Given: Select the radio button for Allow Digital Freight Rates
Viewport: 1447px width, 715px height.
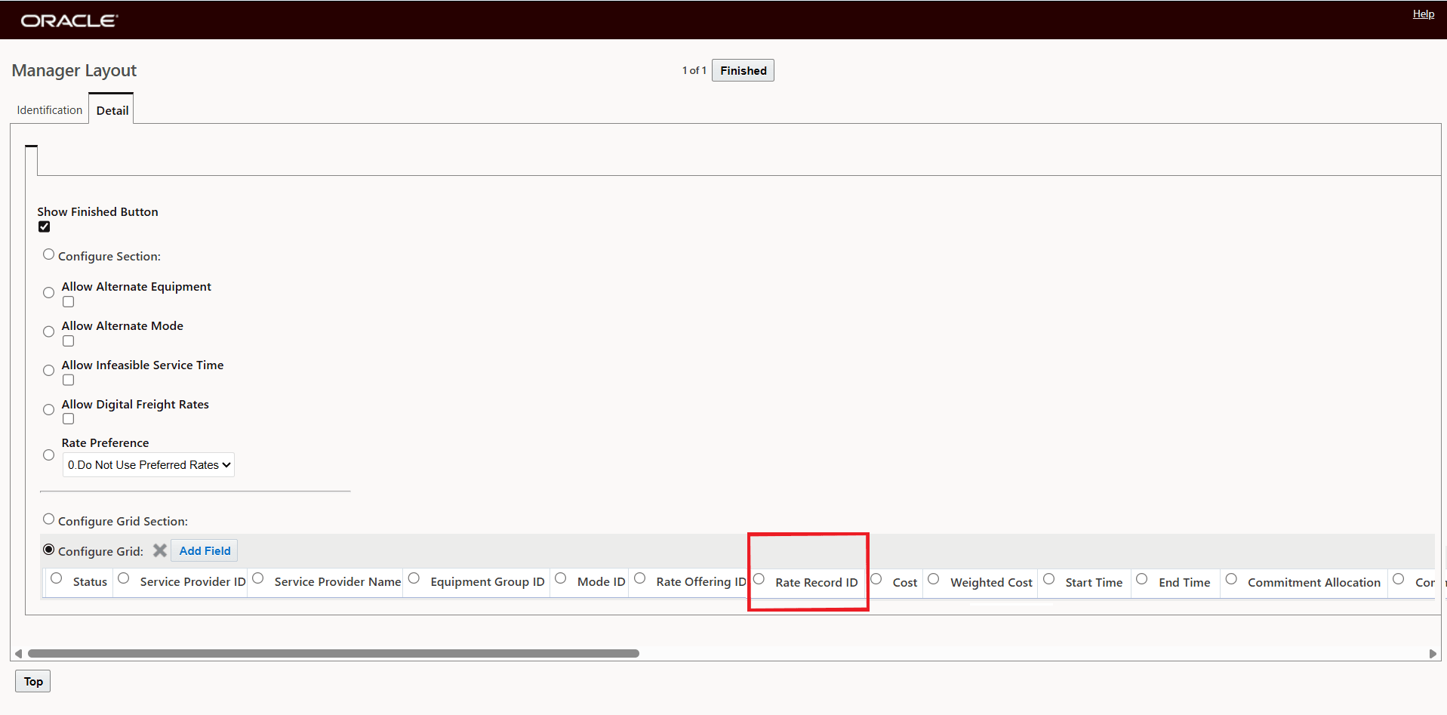Looking at the screenshot, I should click(49, 410).
